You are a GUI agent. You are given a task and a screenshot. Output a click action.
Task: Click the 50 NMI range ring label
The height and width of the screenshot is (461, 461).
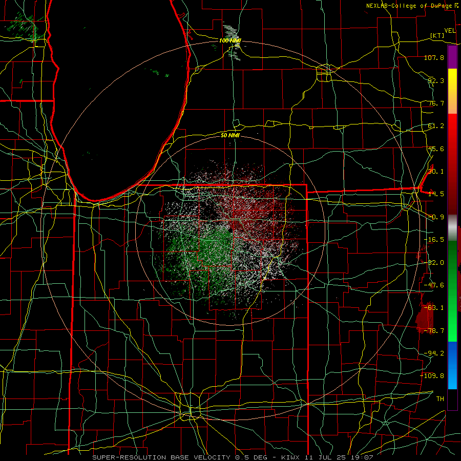230,135
